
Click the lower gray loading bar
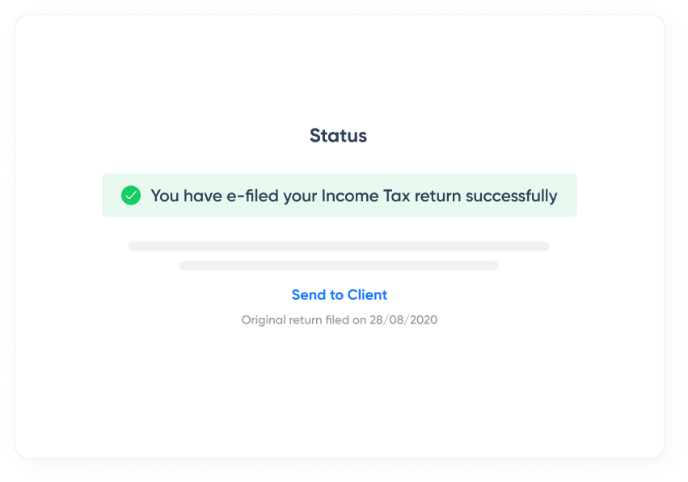pos(339,264)
